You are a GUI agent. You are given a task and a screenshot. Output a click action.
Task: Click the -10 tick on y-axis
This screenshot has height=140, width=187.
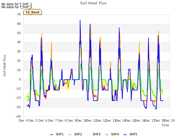point(18,89)
